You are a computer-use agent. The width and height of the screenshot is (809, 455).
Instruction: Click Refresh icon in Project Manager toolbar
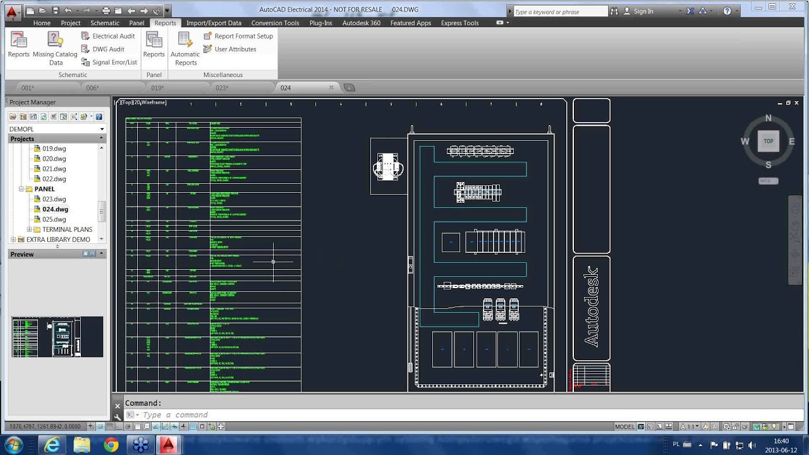point(43,116)
